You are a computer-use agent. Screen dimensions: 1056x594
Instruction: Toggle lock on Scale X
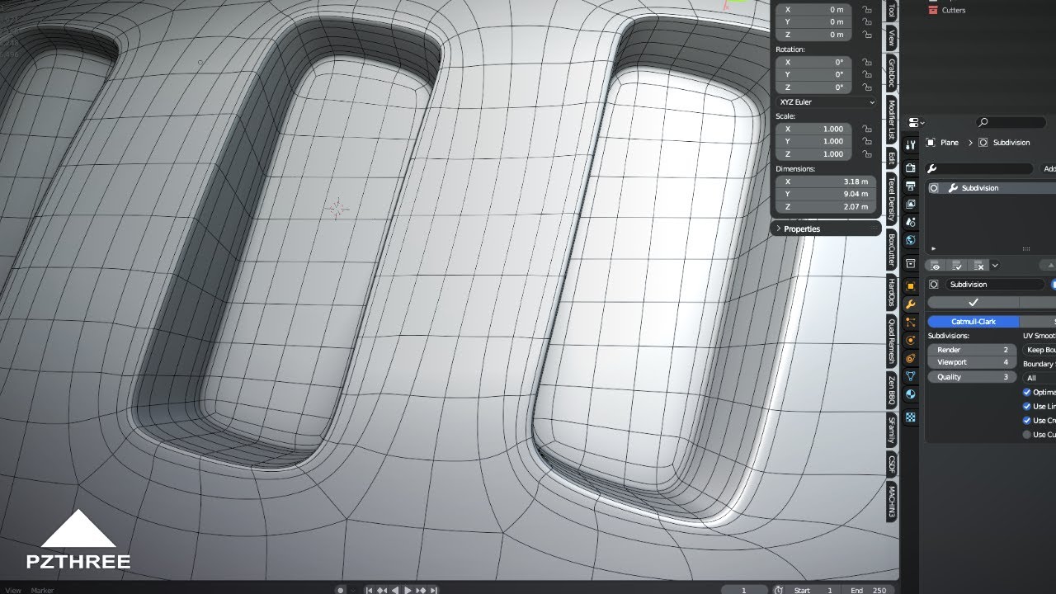[x=866, y=129]
